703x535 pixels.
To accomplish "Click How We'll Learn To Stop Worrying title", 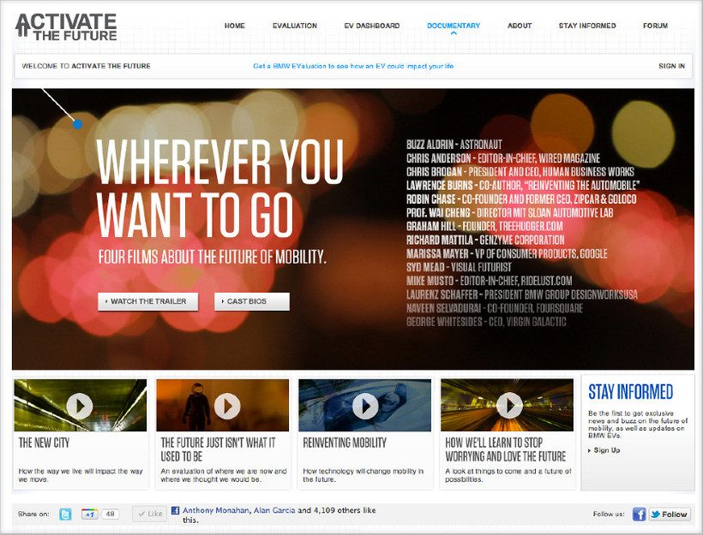I will click(505, 449).
